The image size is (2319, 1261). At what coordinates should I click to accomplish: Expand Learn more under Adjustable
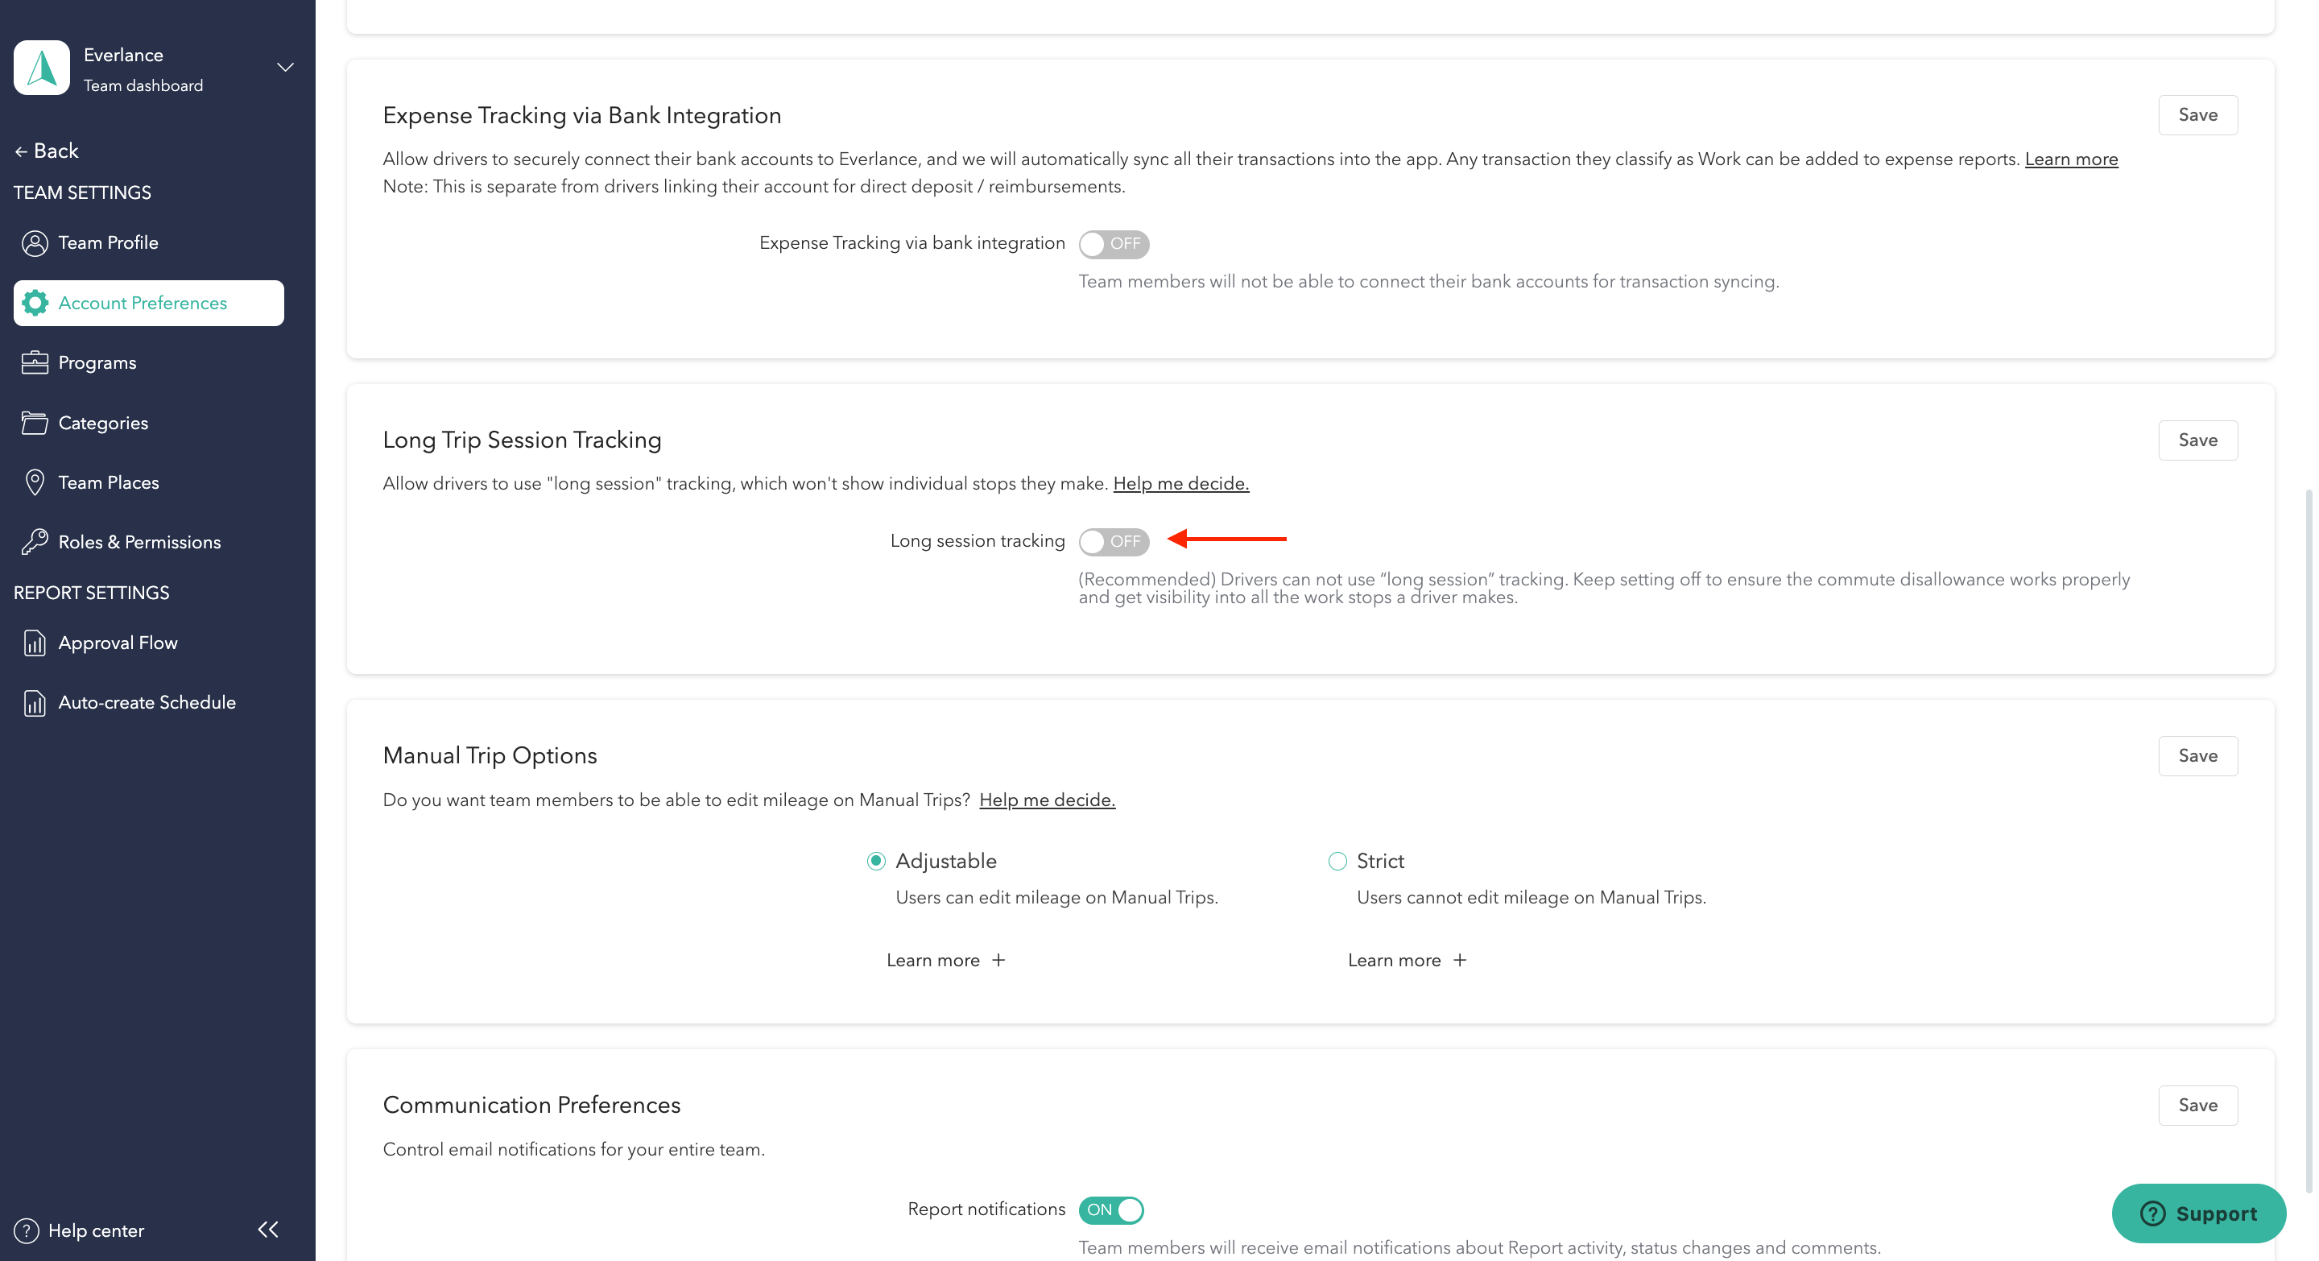pos(945,961)
